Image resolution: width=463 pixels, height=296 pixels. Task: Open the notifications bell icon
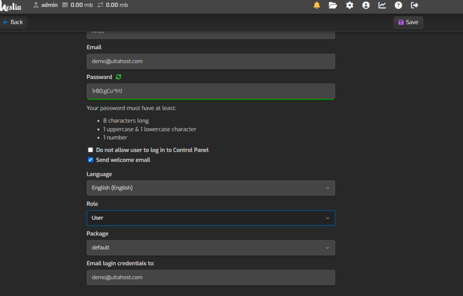coord(317,5)
